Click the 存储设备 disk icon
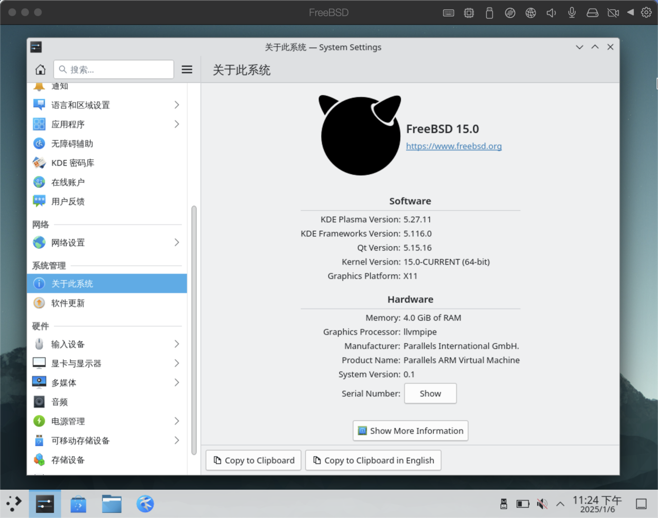658x518 pixels. click(x=39, y=460)
